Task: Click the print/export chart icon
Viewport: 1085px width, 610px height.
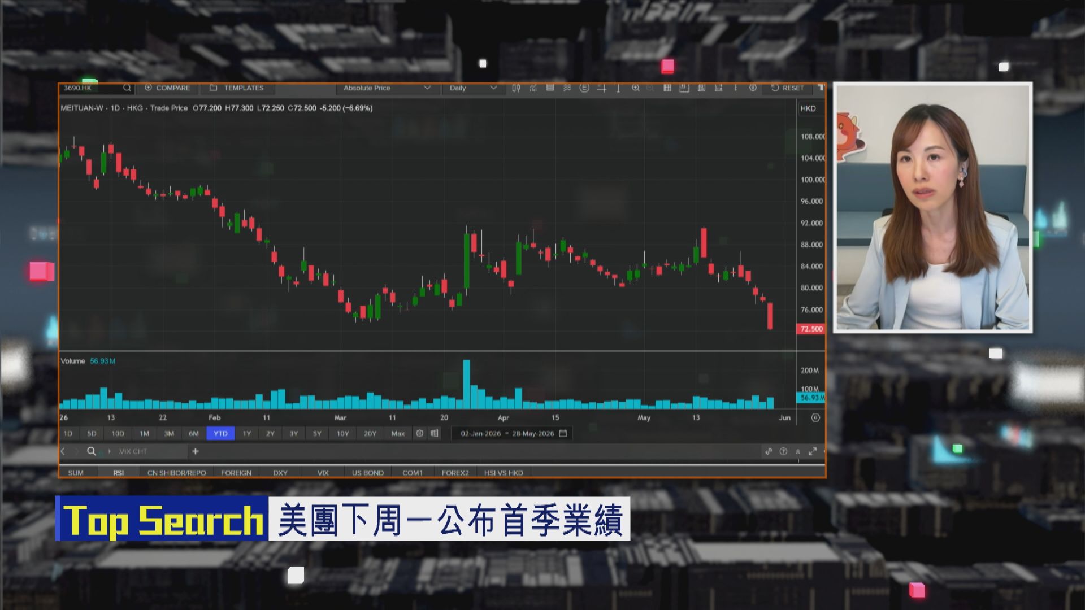Action: [x=701, y=88]
